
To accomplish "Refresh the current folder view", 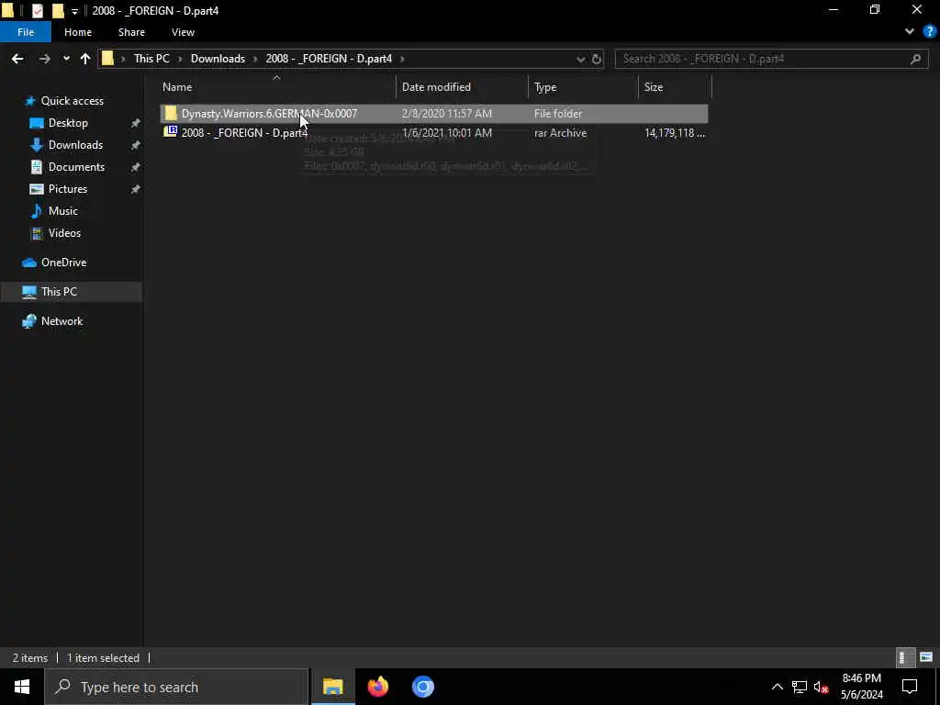I will [x=596, y=59].
